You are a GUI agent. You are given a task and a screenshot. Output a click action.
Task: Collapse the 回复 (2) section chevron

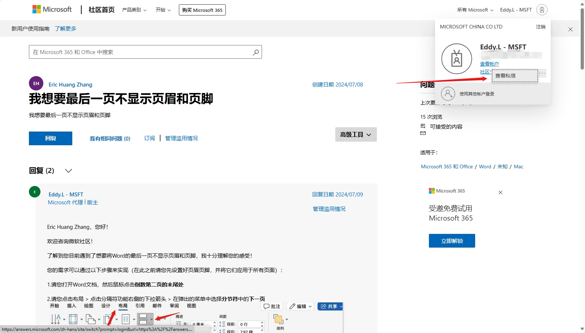tap(68, 171)
